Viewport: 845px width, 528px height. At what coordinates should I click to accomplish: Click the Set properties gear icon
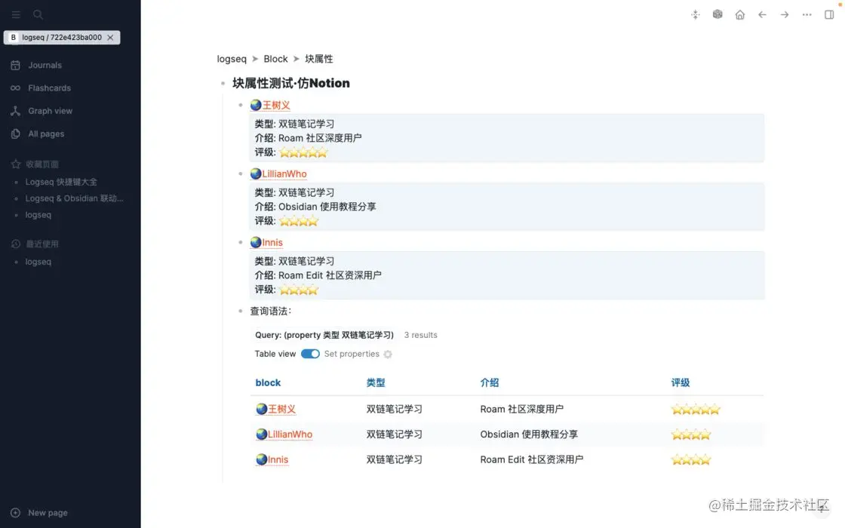[x=388, y=354]
